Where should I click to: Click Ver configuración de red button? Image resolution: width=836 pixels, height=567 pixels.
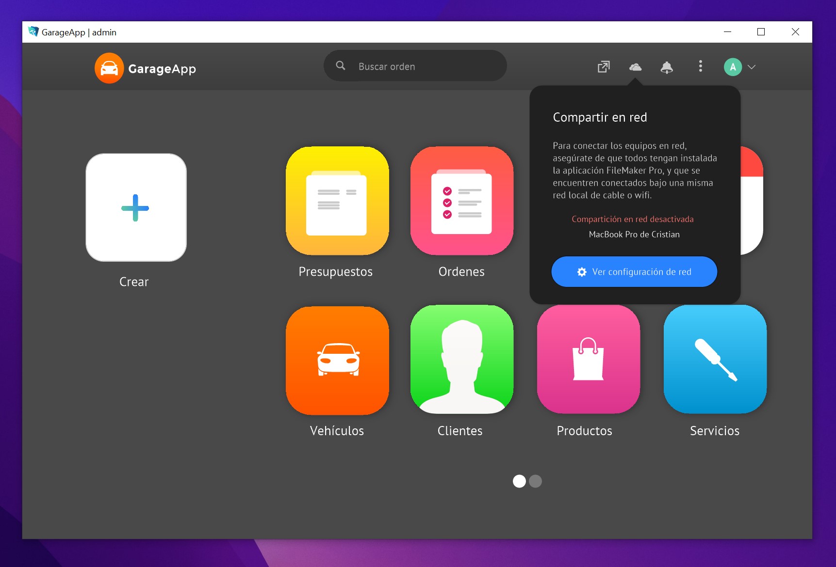pos(634,272)
